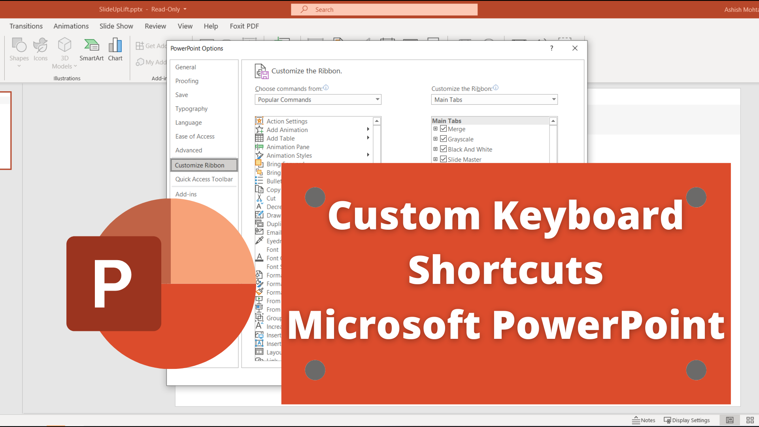Toggle the Grayscale tab checkbox
This screenshot has height=427, width=759.
coord(444,139)
